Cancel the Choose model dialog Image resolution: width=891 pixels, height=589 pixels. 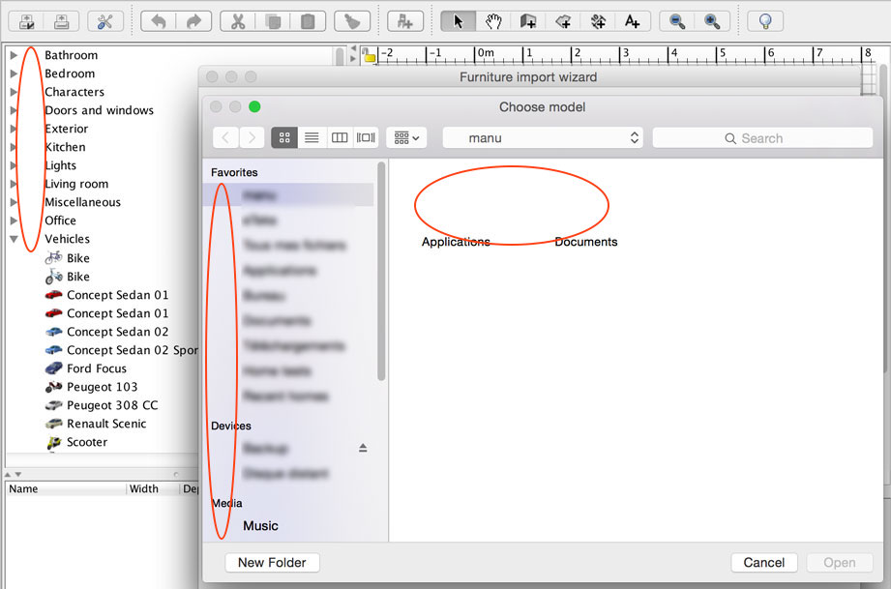pos(764,562)
